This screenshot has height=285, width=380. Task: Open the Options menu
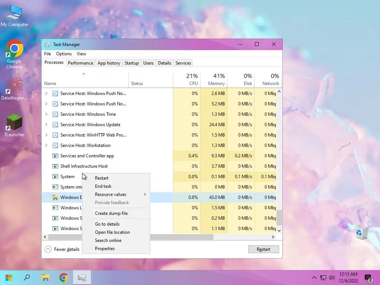pos(64,54)
